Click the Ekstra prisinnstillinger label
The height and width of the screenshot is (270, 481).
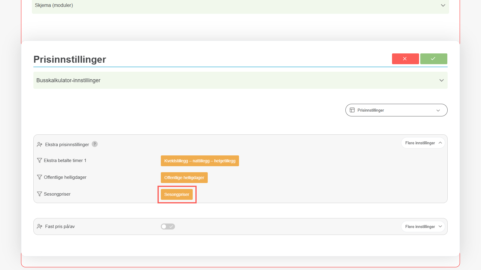coord(67,145)
